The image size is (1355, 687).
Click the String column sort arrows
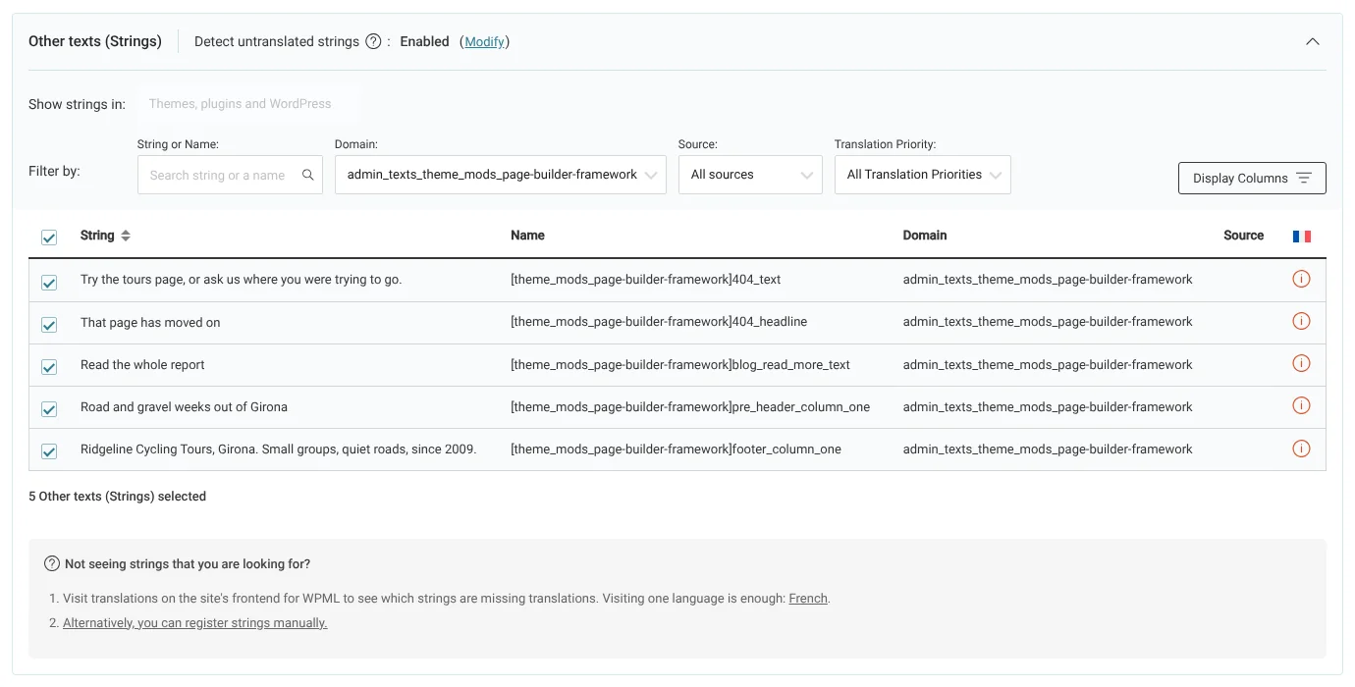(x=126, y=236)
